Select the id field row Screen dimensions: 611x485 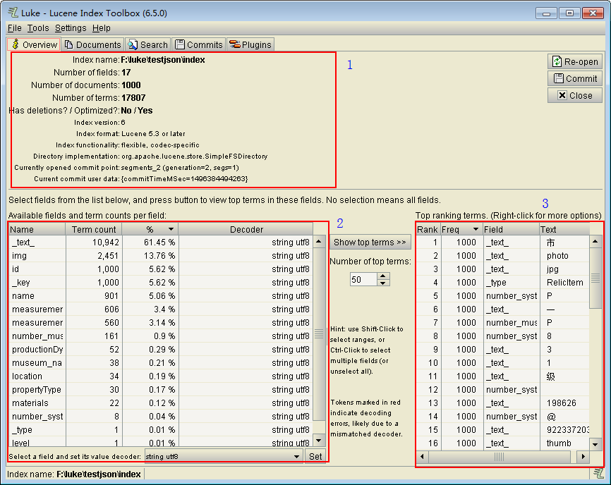(161, 269)
